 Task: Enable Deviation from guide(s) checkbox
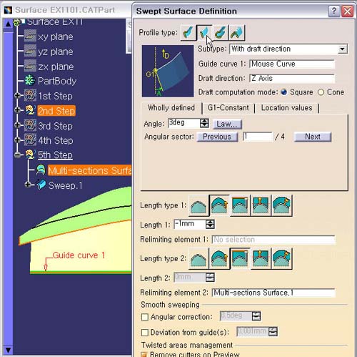coord(145,333)
